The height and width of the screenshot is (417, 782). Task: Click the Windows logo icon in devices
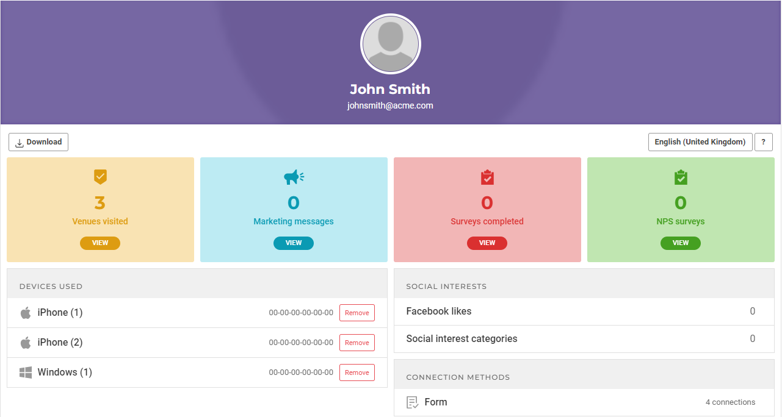[x=26, y=372]
